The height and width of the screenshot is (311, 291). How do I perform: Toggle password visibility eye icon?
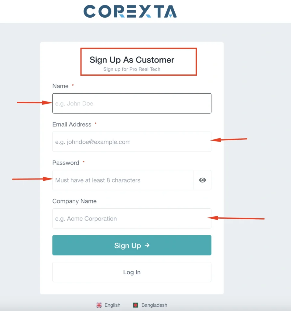[202, 180]
